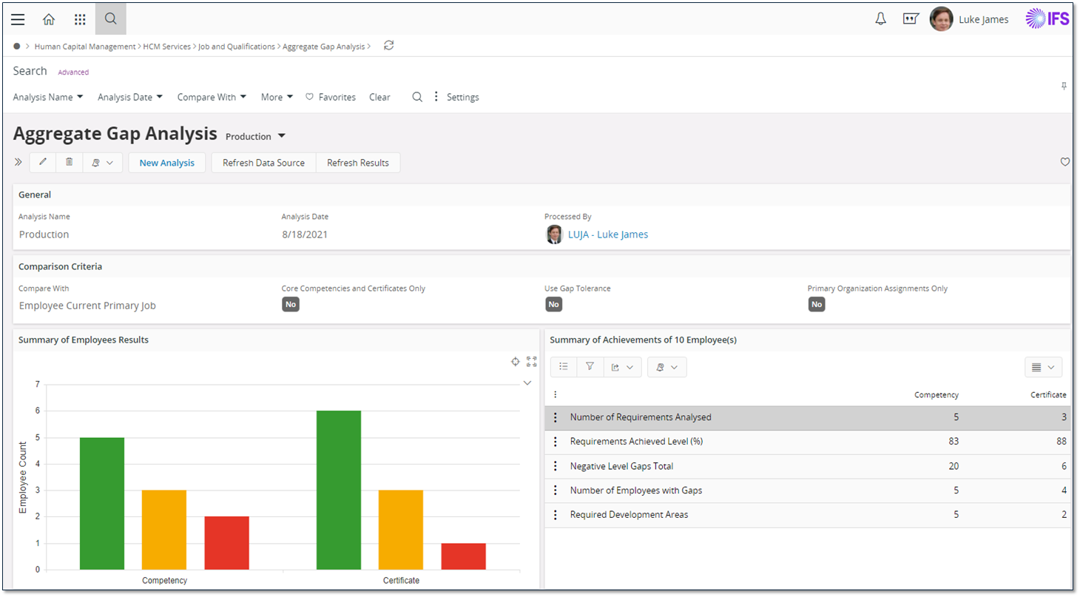Image resolution: width=1080 pixels, height=597 pixels.
Task: Maximize the employees results chart
Action: 531,362
